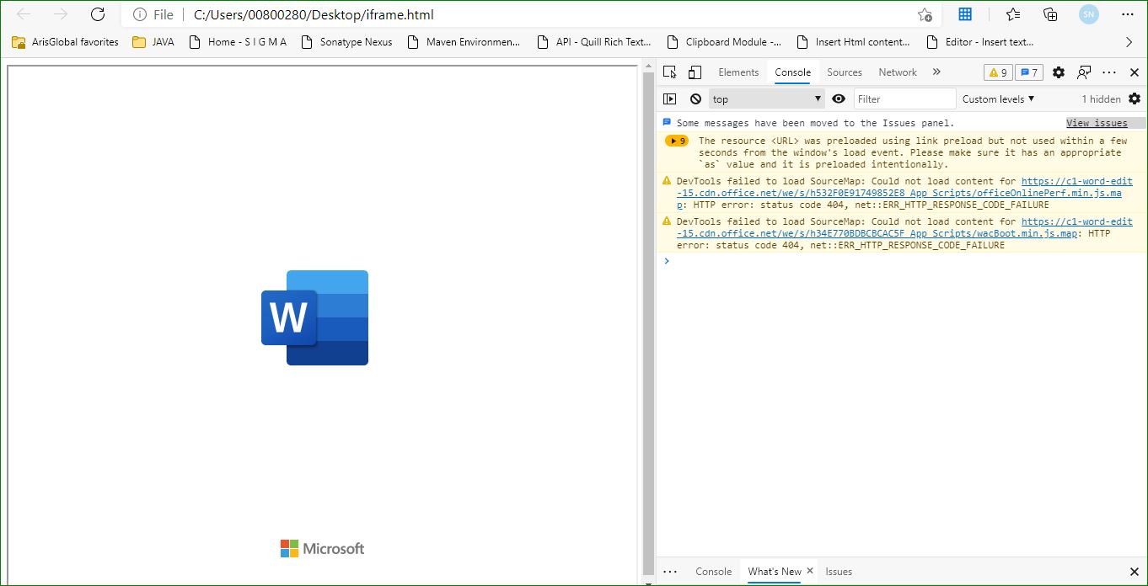Open the Clipboard Module bookmark
Image resolution: width=1148 pixels, height=586 pixels.
tap(724, 41)
